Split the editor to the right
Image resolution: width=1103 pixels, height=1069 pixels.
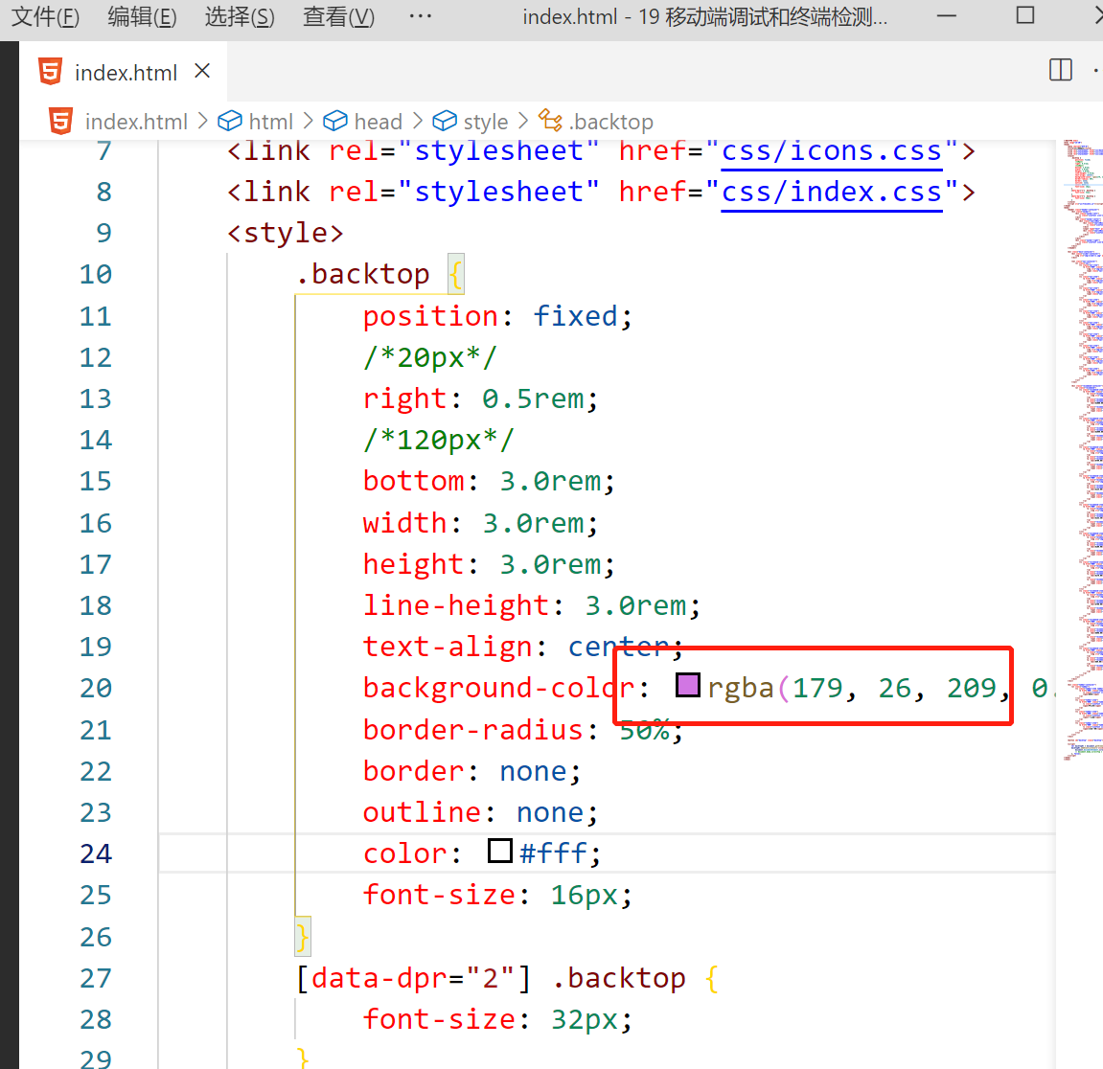(x=1060, y=70)
